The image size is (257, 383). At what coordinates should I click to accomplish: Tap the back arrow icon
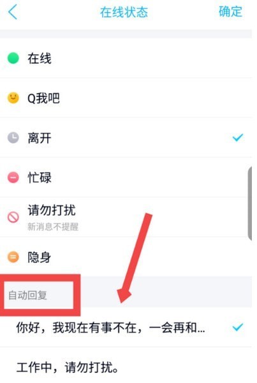pos(13,11)
